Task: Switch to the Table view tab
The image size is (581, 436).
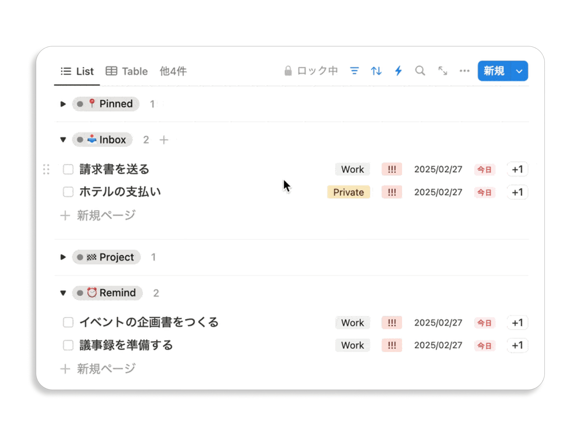Action: pyautogui.click(x=127, y=71)
